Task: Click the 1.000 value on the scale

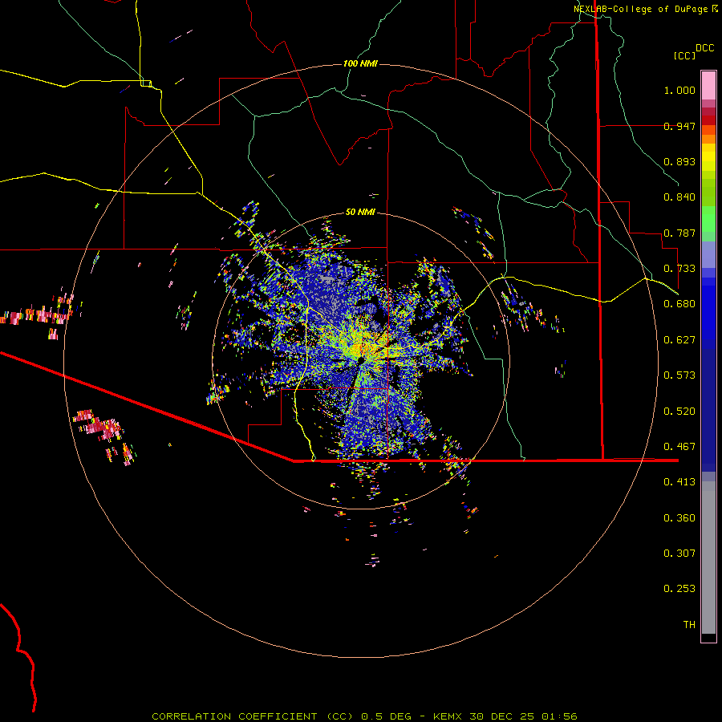Action: coord(679,90)
